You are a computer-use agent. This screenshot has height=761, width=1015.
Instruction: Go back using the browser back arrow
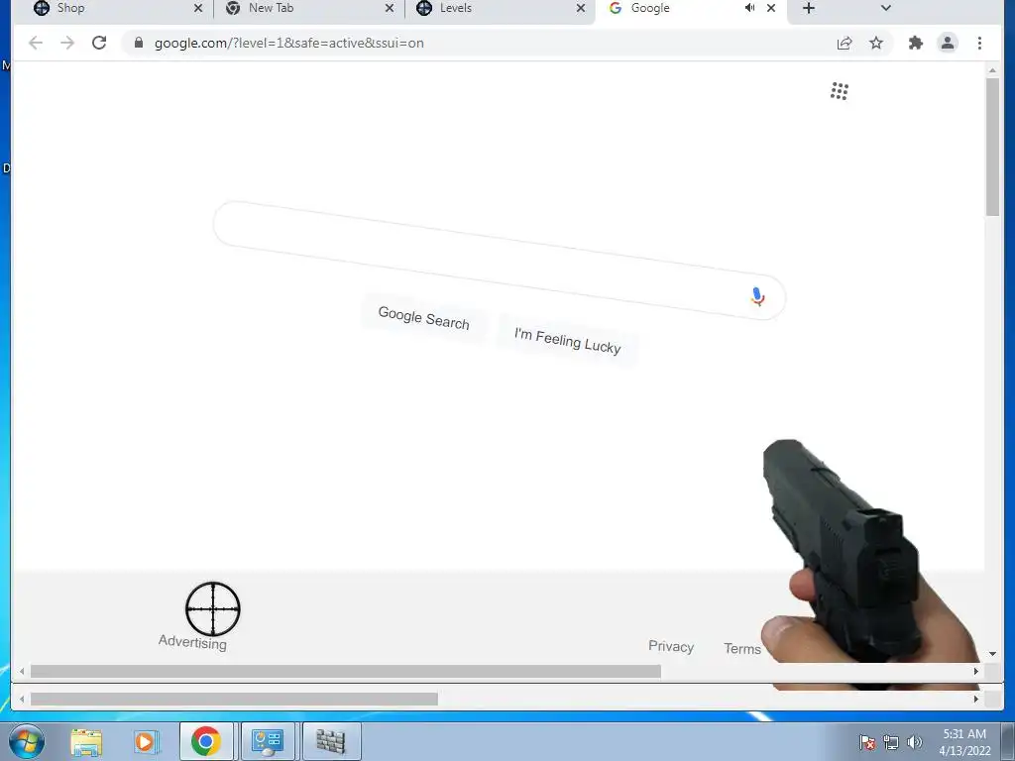click(36, 44)
